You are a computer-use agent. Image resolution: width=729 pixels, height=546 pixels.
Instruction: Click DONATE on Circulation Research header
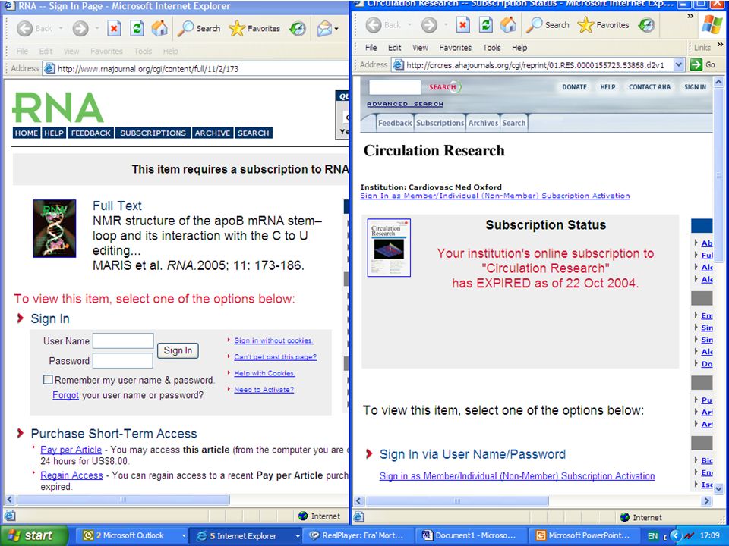(x=574, y=86)
